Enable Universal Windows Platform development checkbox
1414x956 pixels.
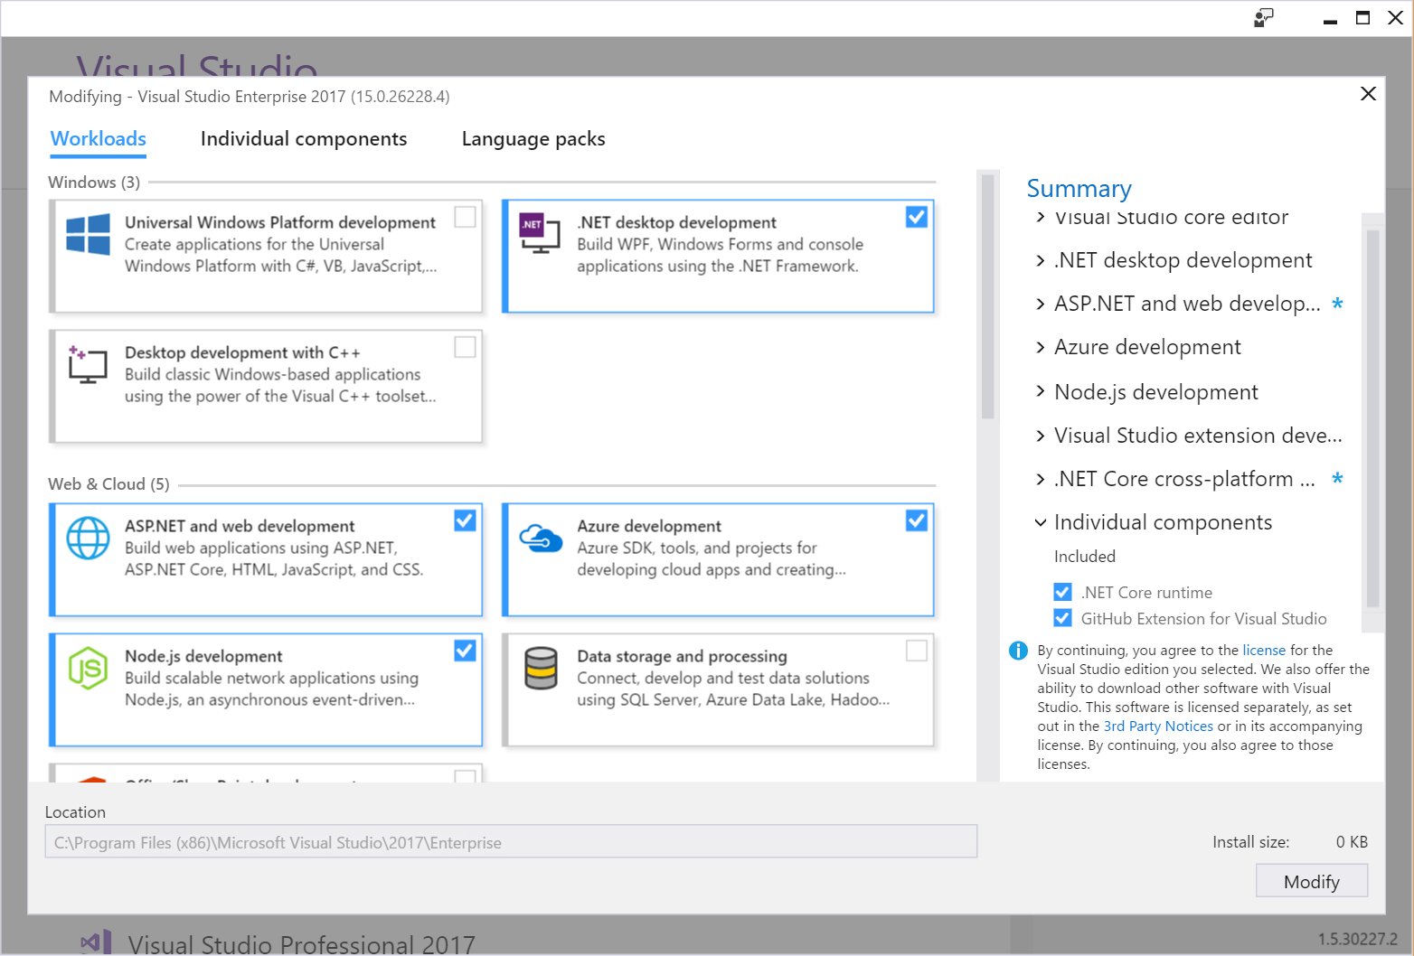pos(465,217)
